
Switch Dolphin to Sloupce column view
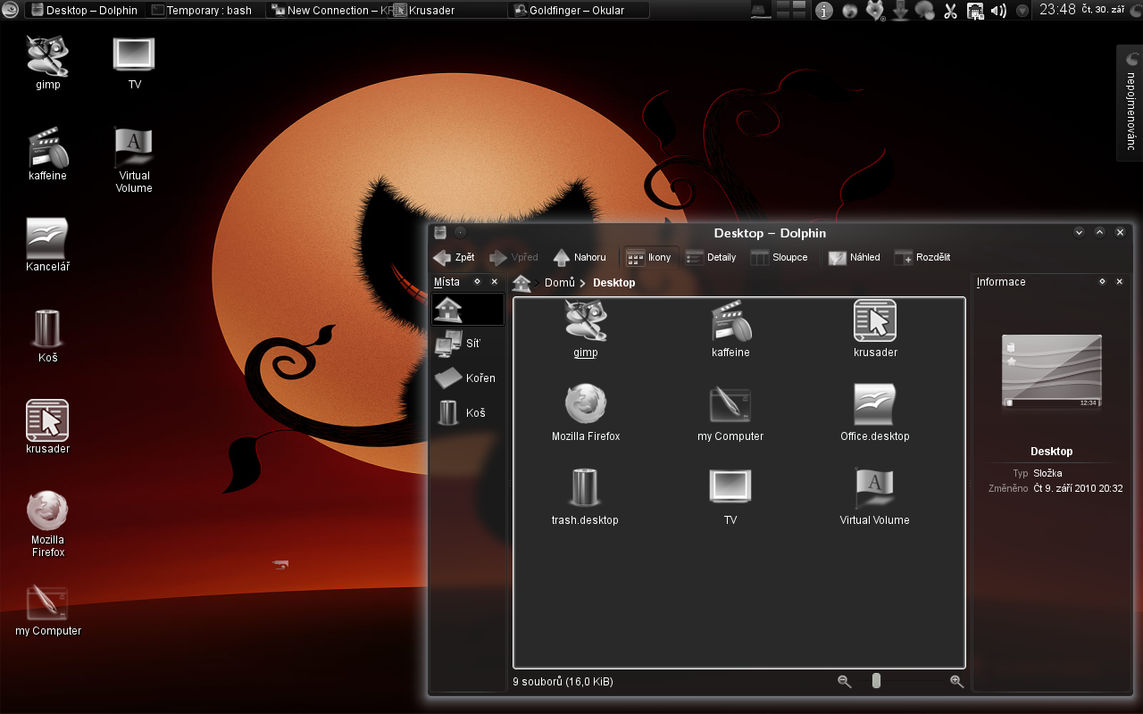point(780,257)
